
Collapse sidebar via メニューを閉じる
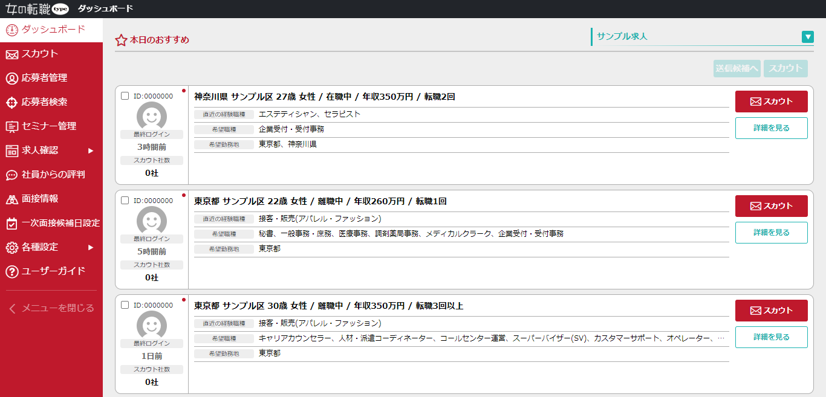51,308
